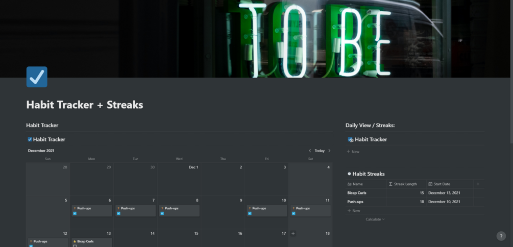Add New row in Habit Streaks table
Screen dimensions: 513x247
coord(354,211)
